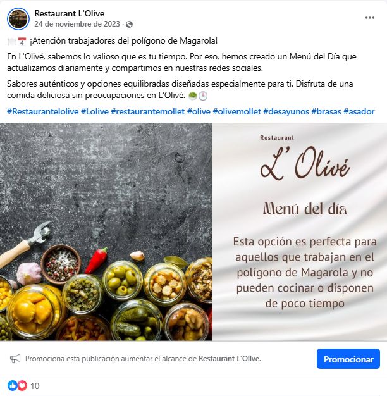Click the red heart reaction icon

[22, 386]
